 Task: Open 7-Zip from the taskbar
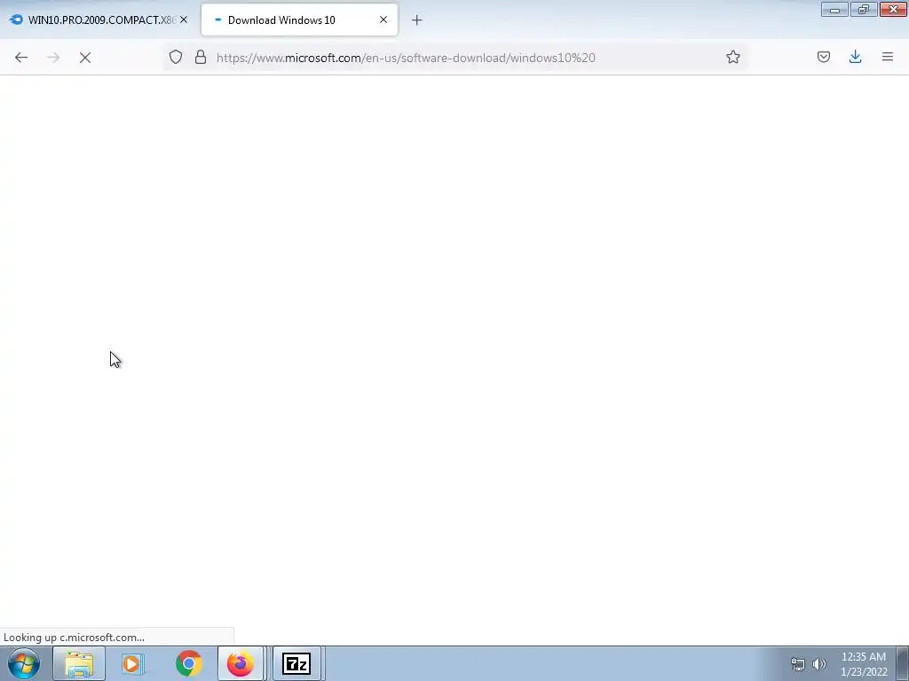click(x=296, y=663)
